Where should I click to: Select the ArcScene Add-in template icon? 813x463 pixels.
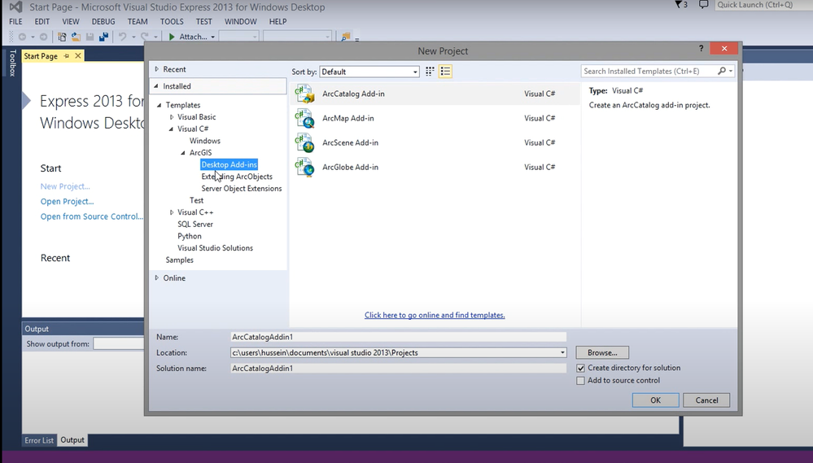tap(304, 142)
